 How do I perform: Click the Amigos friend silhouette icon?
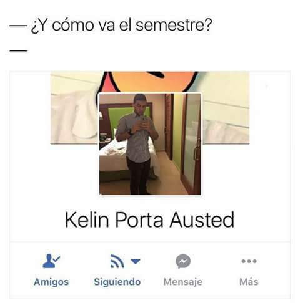pos(49,261)
